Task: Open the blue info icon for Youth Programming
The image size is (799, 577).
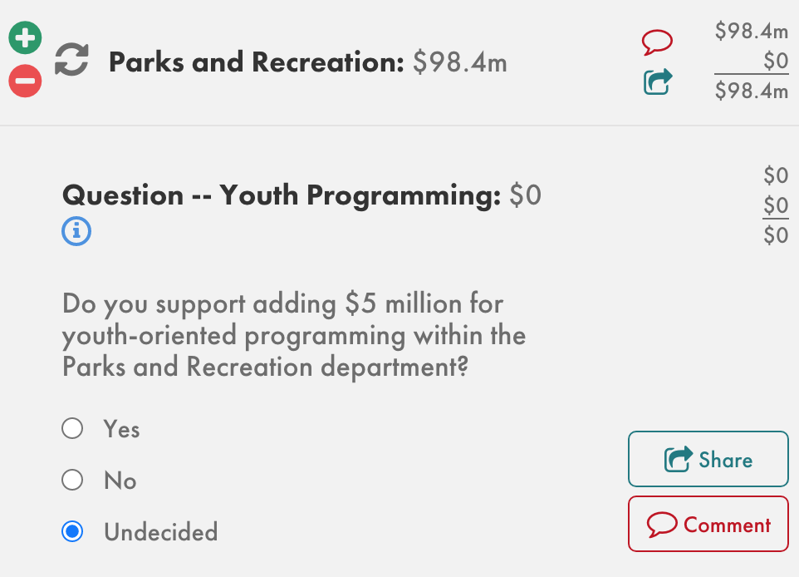Action: [x=76, y=231]
